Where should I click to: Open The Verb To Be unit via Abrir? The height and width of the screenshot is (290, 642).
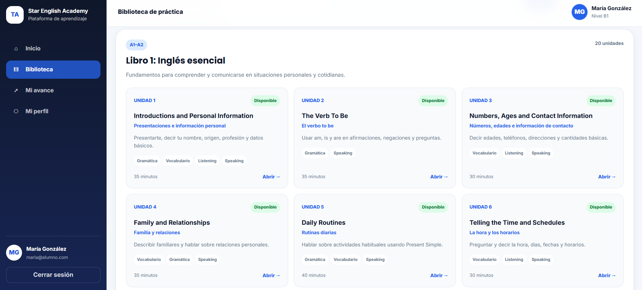[x=439, y=177]
